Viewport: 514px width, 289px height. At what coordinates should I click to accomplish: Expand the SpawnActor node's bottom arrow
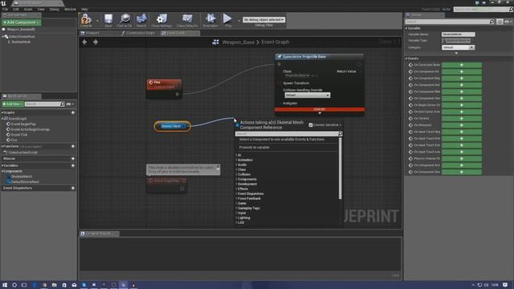pyautogui.click(x=320, y=113)
